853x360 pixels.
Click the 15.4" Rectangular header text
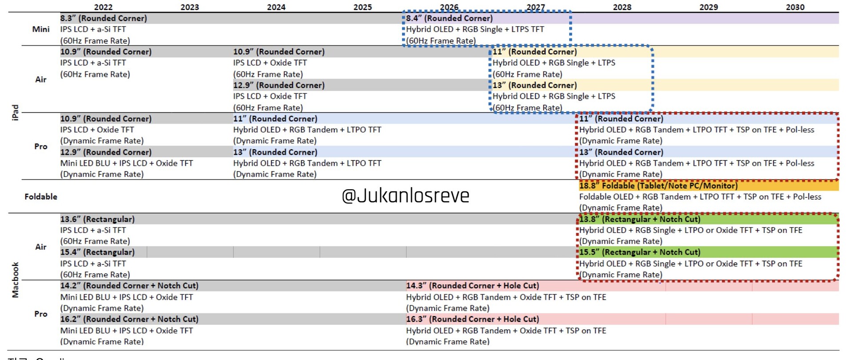[97, 252]
